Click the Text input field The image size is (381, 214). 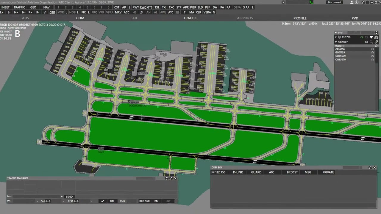tap(37, 196)
